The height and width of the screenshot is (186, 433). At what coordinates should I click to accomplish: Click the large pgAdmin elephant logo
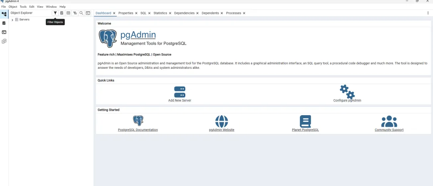pyautogui.click(x=108, y=38)
